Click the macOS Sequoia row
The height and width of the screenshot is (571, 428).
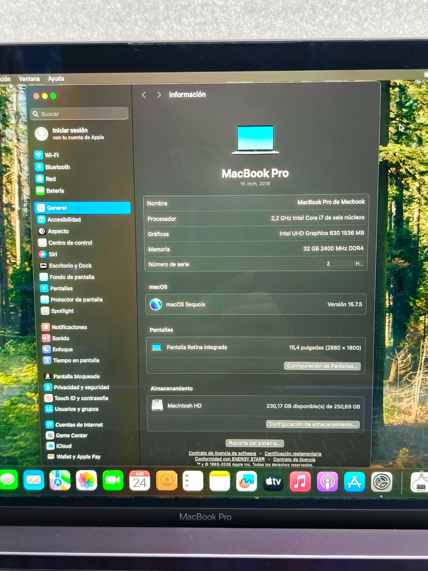tap(256, 305)
